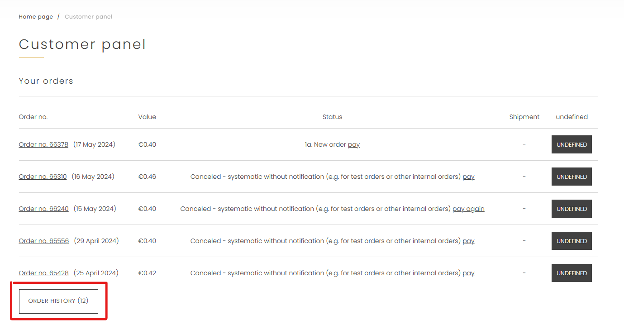The image size is (624, 330).
Task: Open Order no. 66310 details
Action: click(43, 177)
